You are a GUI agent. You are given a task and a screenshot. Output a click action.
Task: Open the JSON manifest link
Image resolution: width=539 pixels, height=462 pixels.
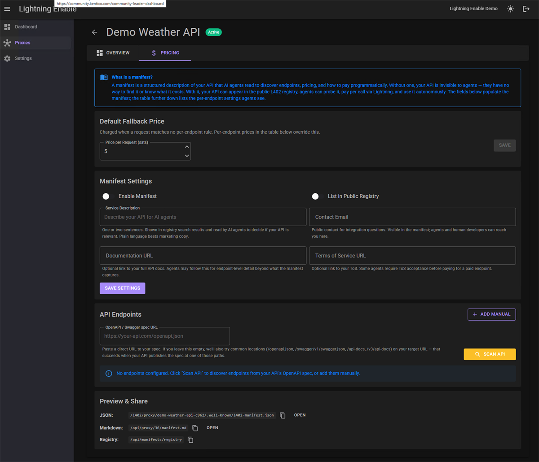(300, 415)
